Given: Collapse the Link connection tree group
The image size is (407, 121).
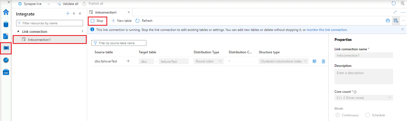Looking at the screenshot, I should pyautogui.click(x=18, y=31).
